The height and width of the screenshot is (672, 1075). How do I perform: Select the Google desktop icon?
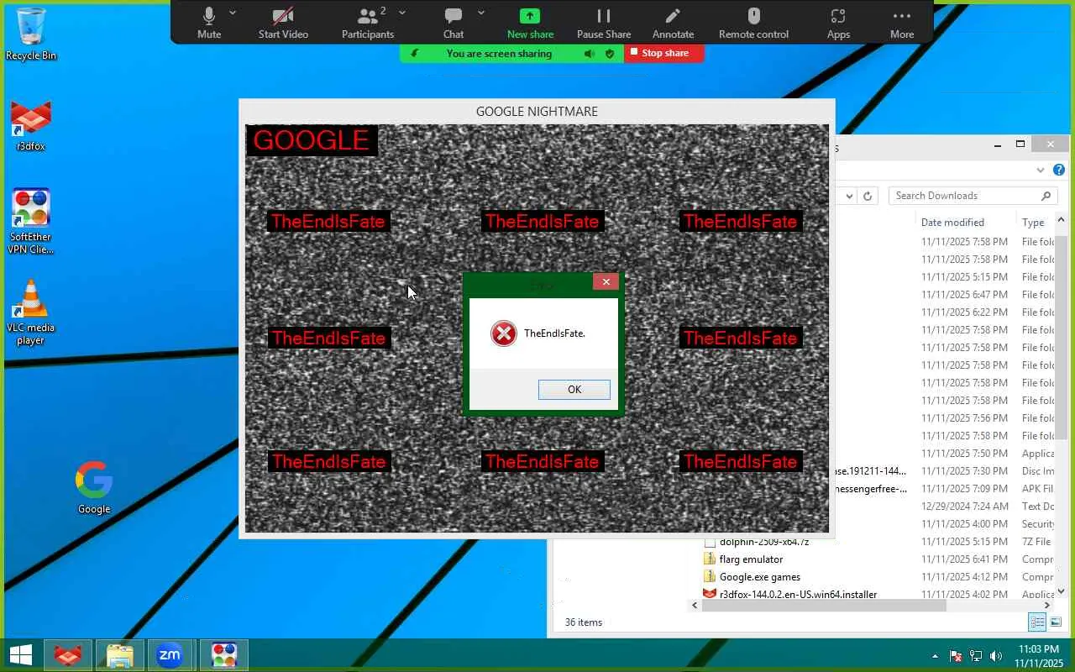94,487
